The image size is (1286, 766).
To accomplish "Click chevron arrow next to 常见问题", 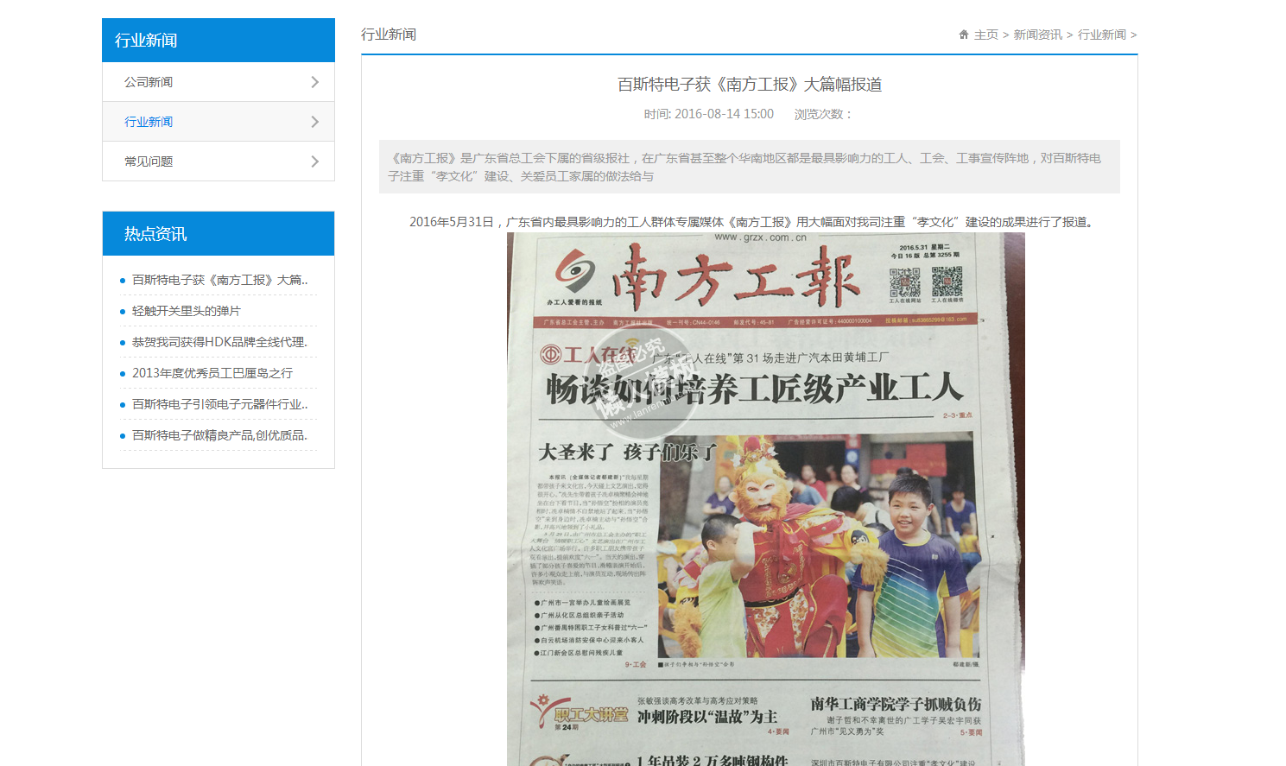I will (314, 161).
